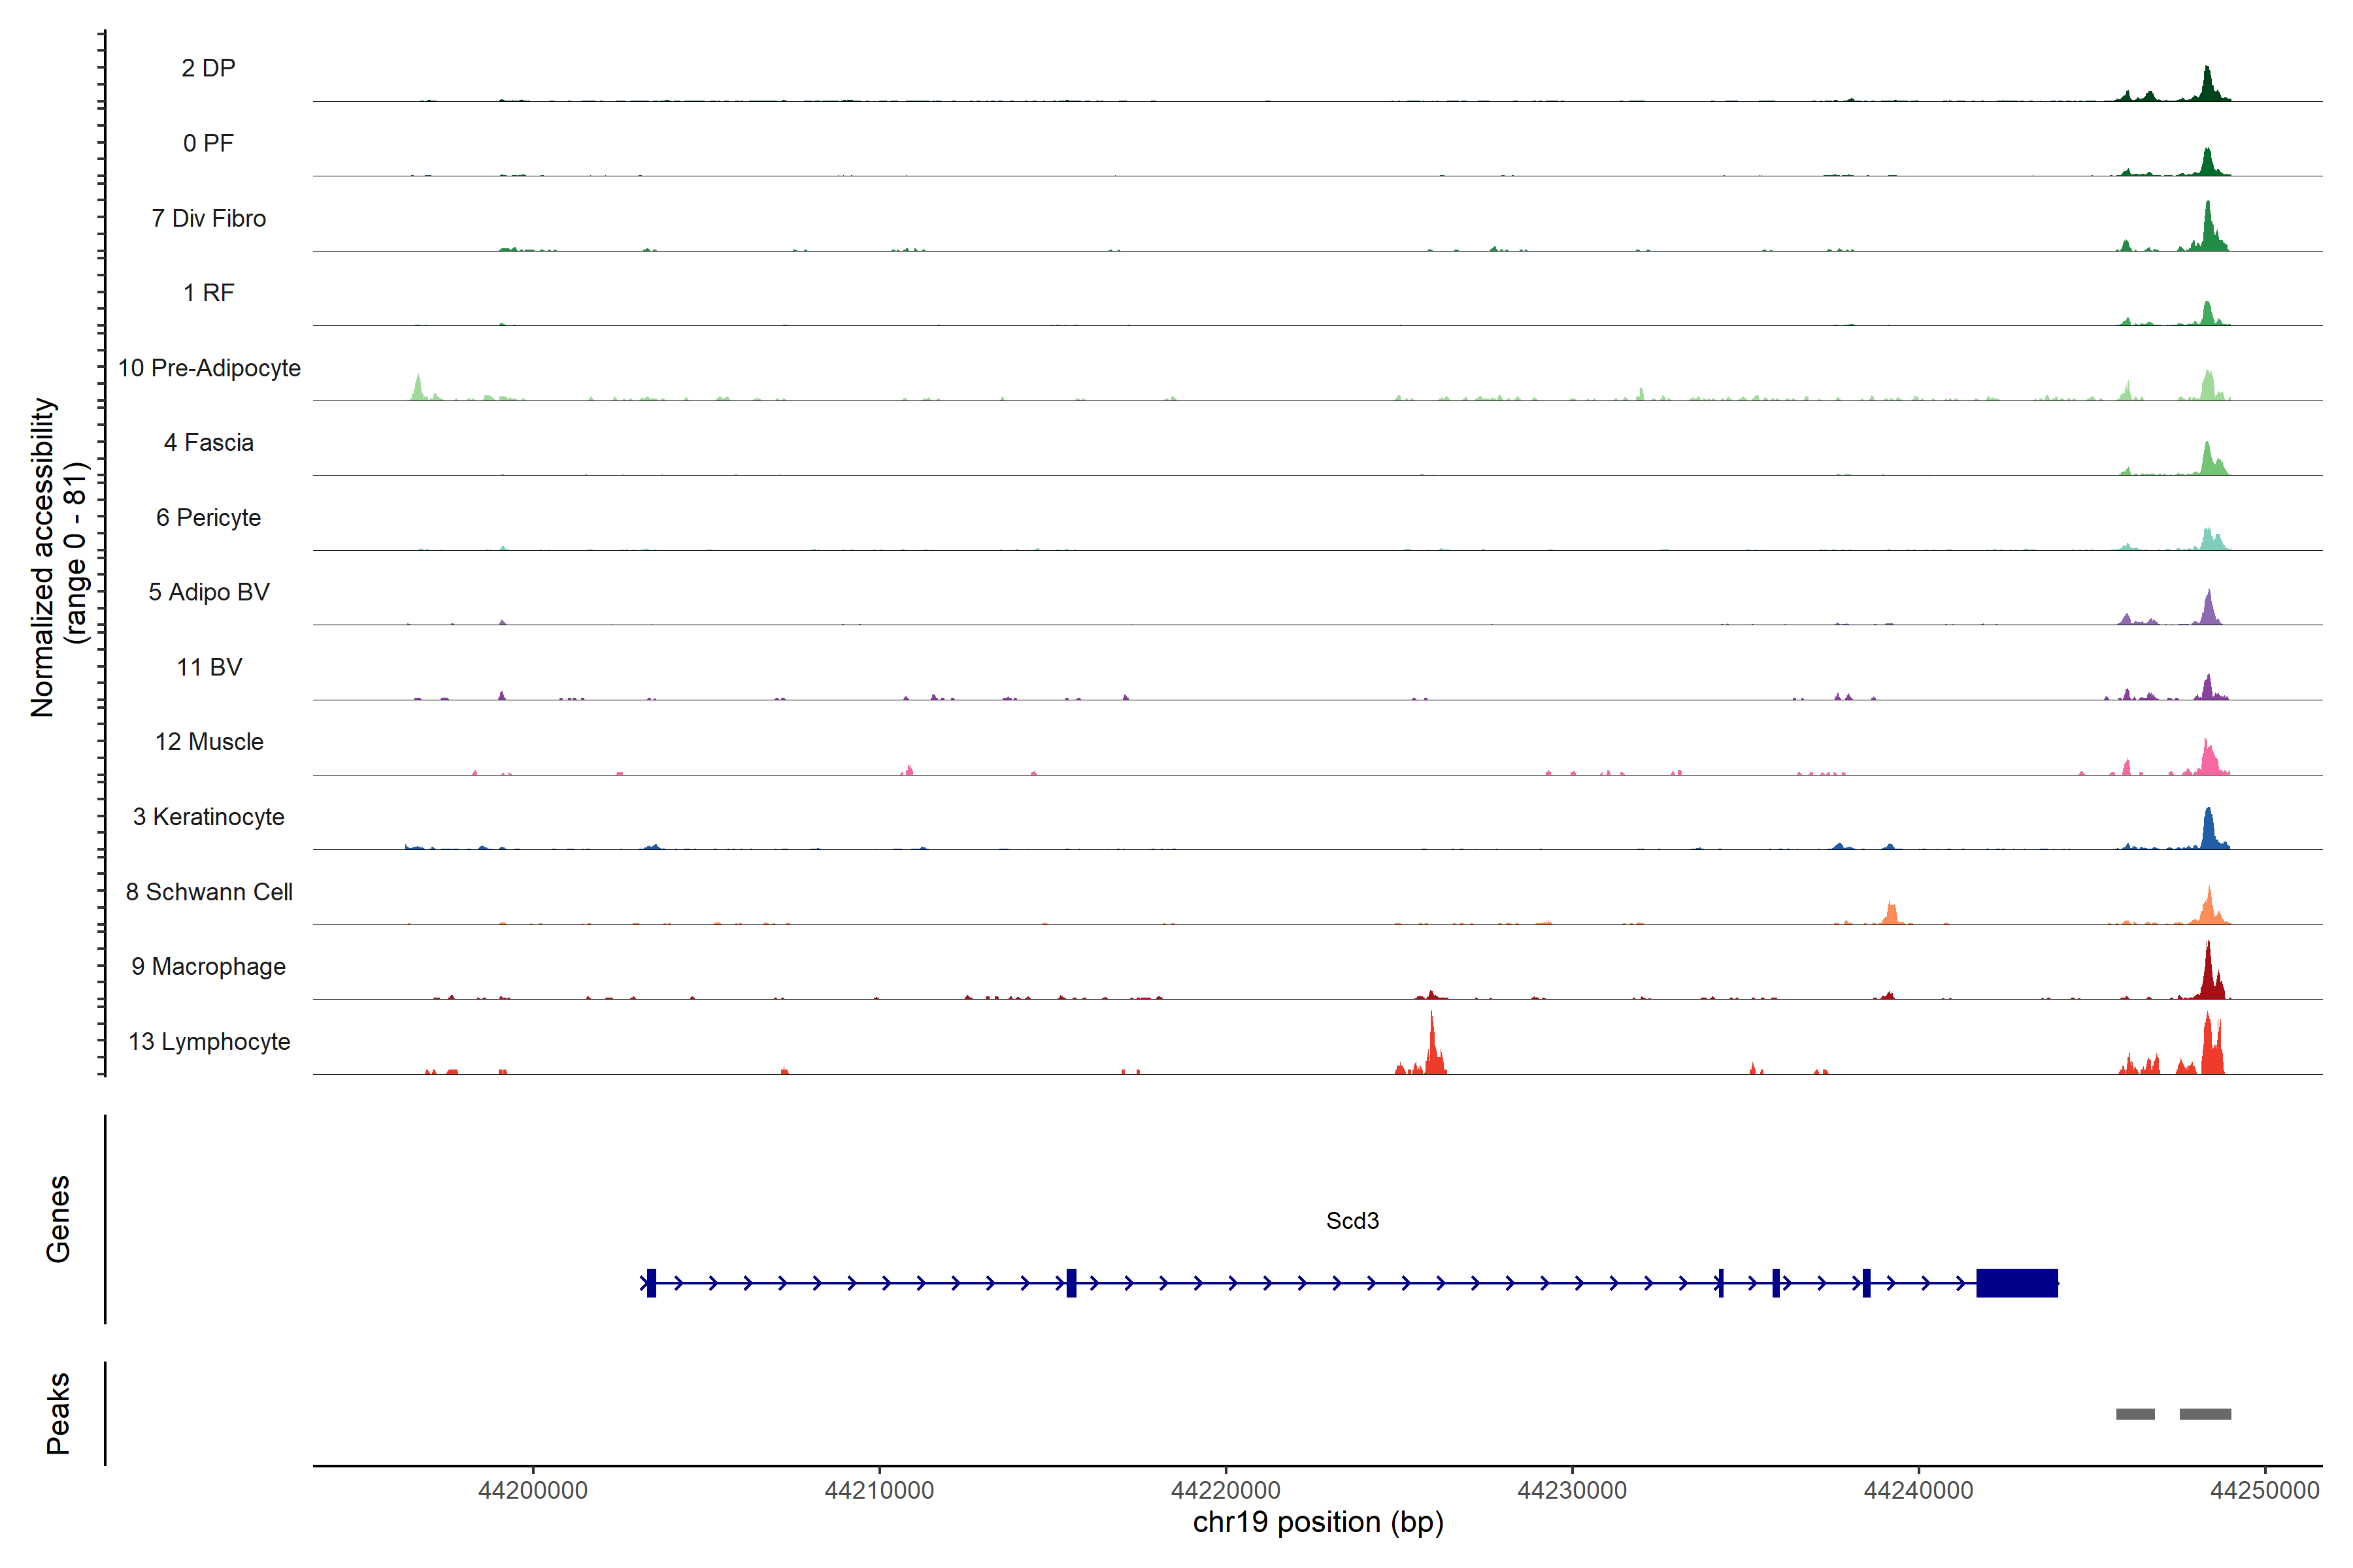The height and width of the screenshot is (1568, 2353).
Task: Click the 3 Keratinocyte track label
Action: pyautogui.click(x=209, y=817)
